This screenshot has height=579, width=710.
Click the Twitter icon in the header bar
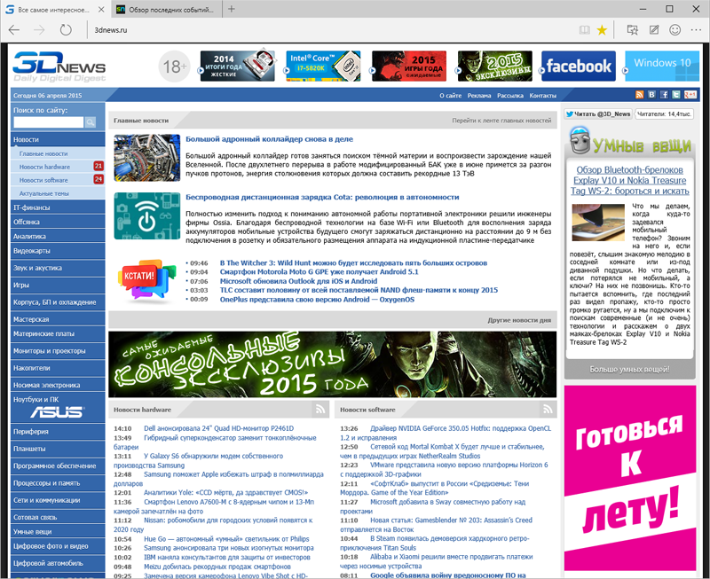pos(676,95)
